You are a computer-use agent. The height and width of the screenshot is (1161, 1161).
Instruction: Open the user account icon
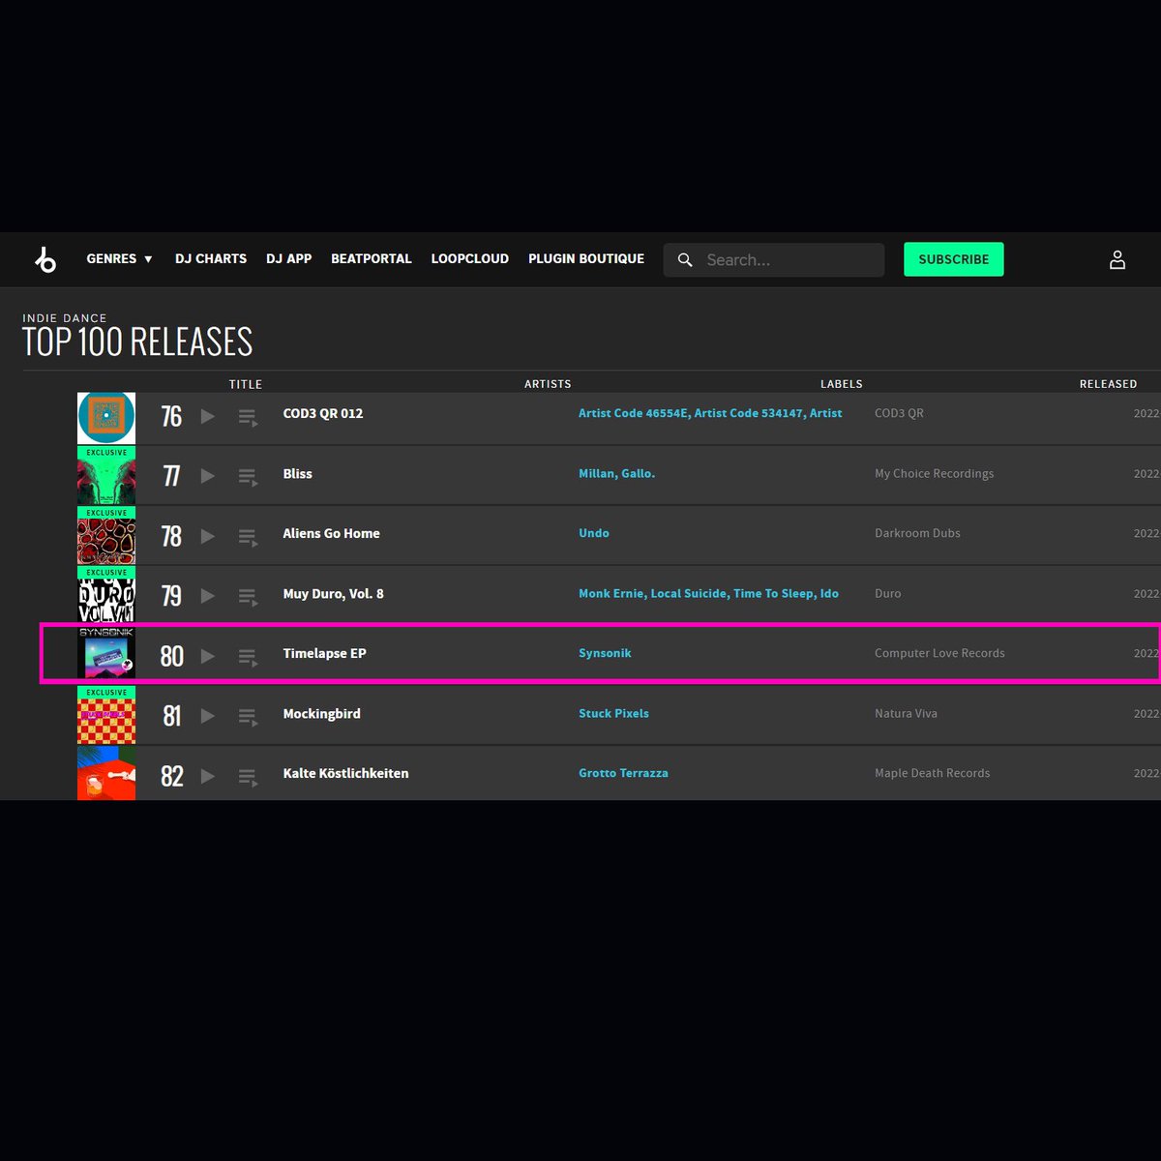pos(1117,259)
